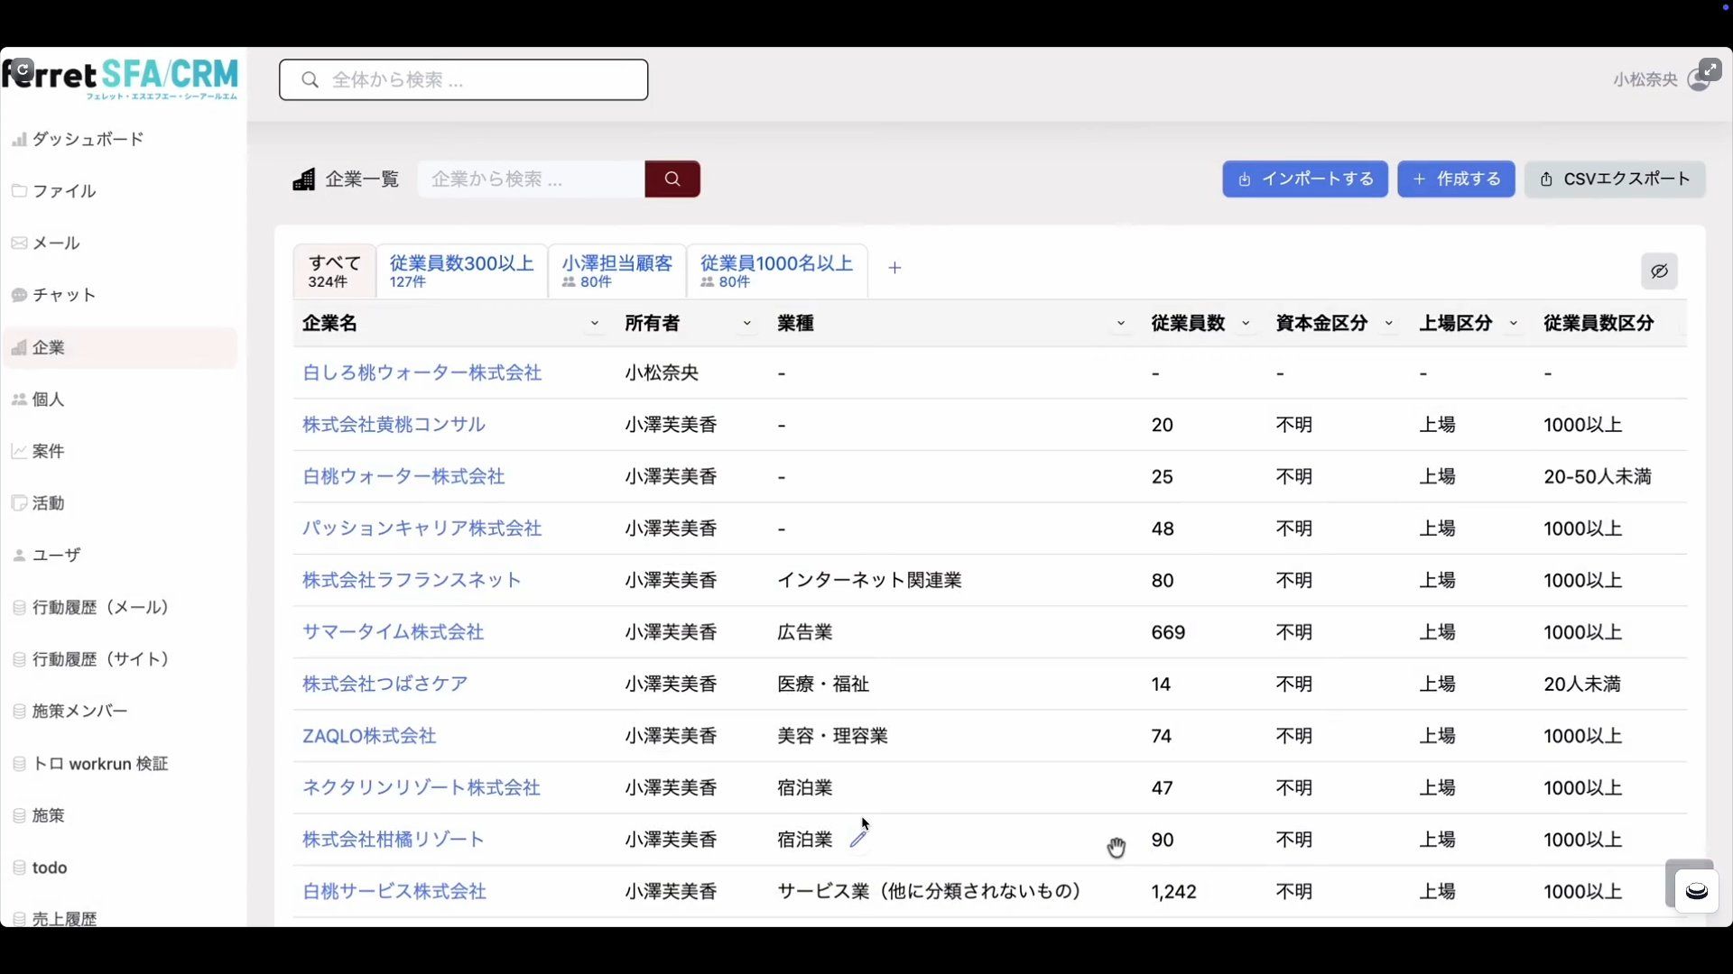
Task: Click employee count 1,242 cell
Action: (x=1173, y=891)
